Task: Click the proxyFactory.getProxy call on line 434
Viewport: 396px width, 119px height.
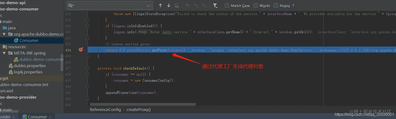Action: [156, 50]
